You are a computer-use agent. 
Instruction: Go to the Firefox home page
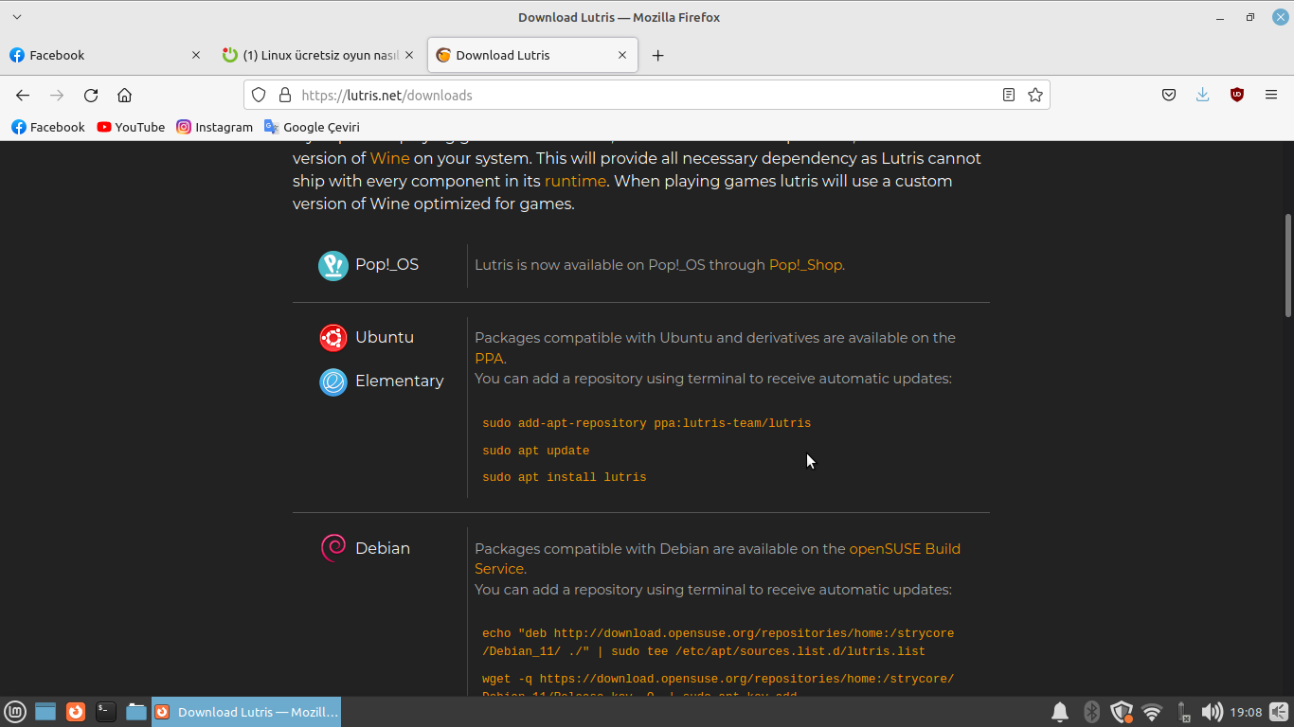124,95
